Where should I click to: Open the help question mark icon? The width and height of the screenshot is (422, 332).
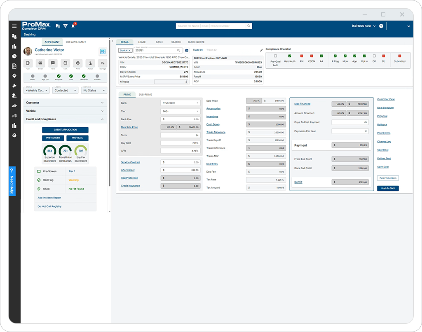point(381,26)
